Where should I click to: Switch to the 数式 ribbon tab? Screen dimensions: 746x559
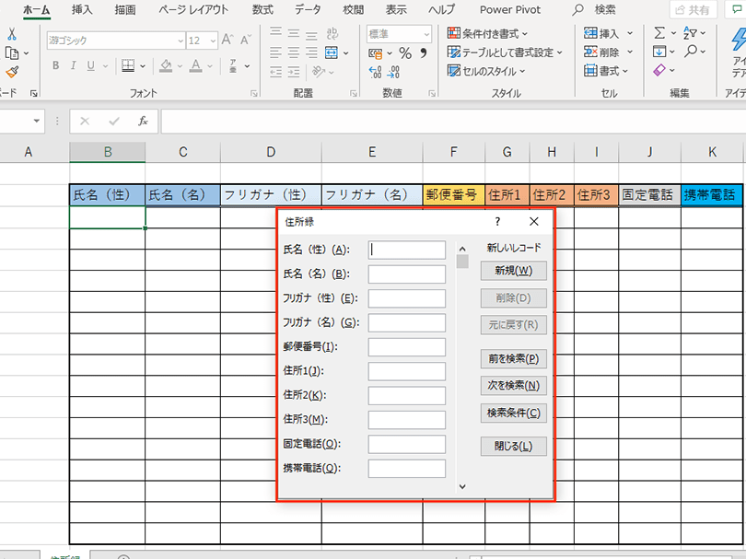[262, 9]
